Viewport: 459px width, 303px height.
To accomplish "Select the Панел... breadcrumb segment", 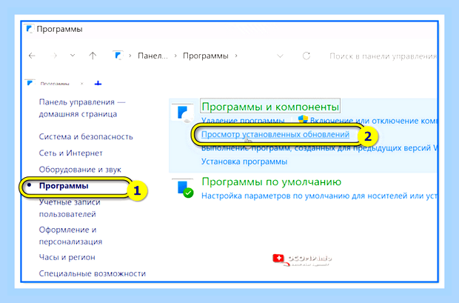I will [153, 56].
